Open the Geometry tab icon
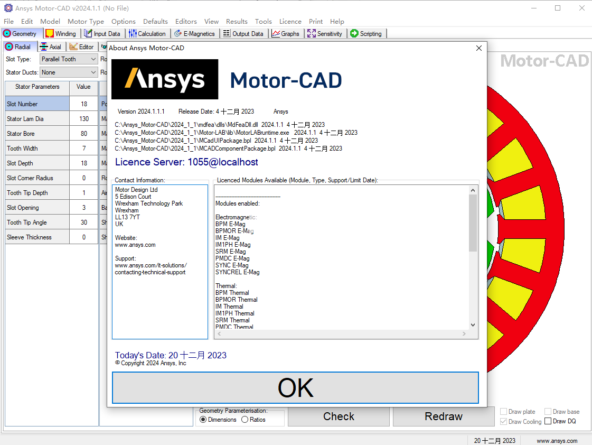Viewport: 592px width, 445px height. (x=7, y=34)
